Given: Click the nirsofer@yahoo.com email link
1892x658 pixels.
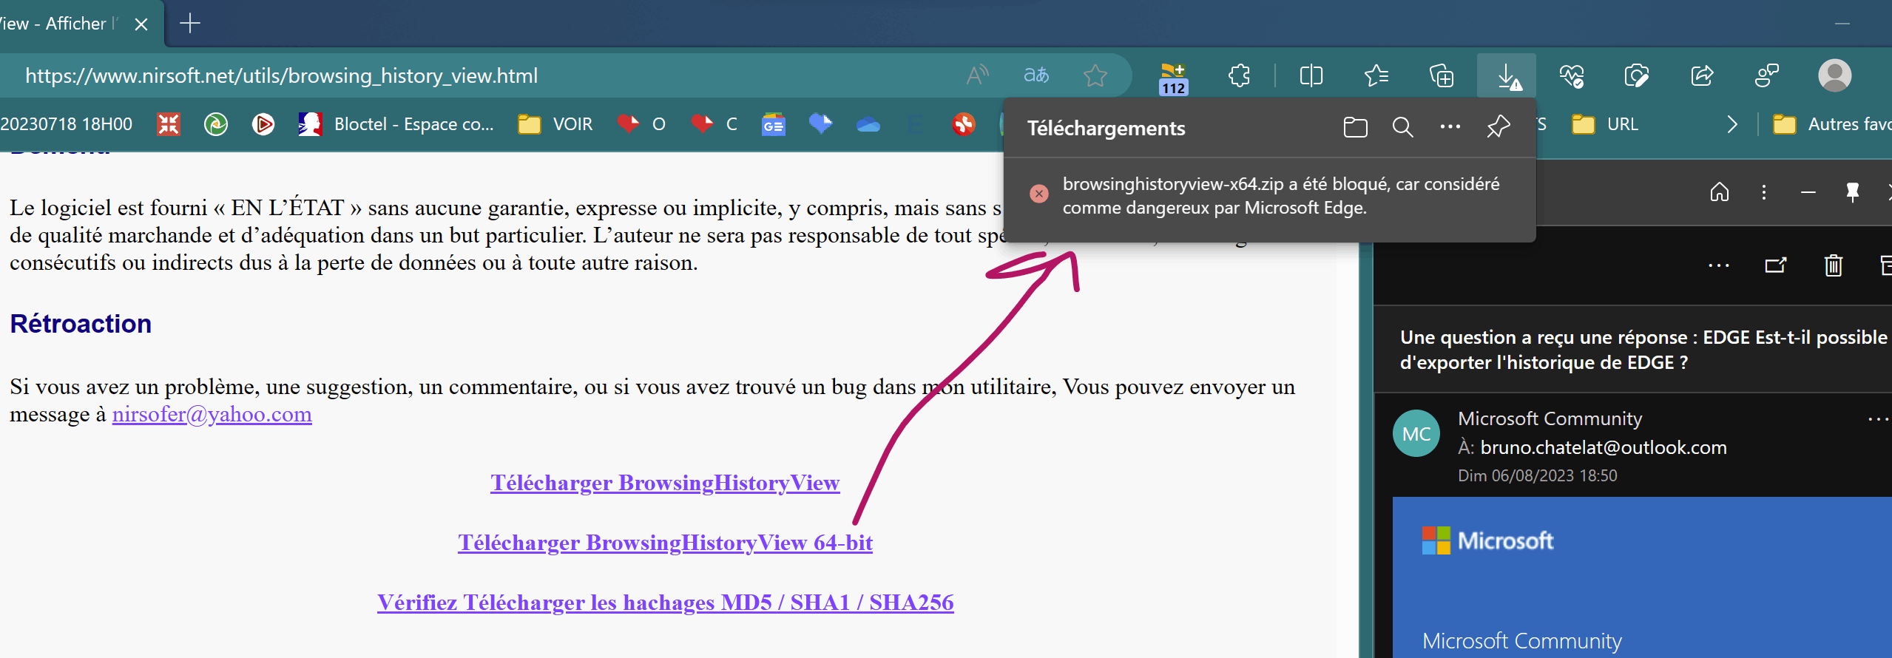Looking at the screenshot, I should click(212, 414).
